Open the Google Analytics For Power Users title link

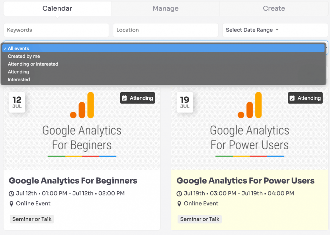point(245,181)
